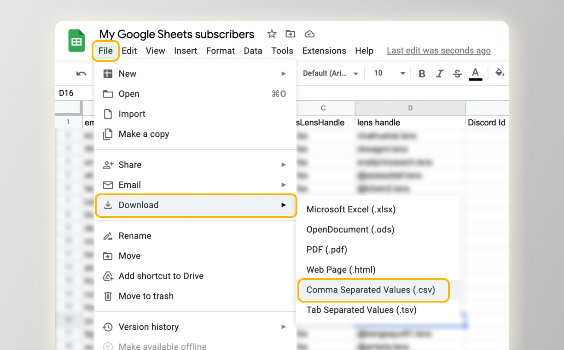This screenshot has height=350, width=564.
Task: Open the Default (Ari...) font dropdown
Action: (331, 73)
